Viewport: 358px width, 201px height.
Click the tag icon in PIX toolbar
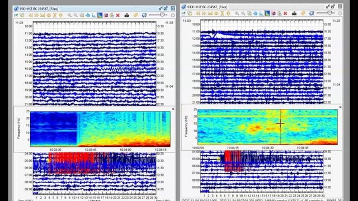click(135, 15)
